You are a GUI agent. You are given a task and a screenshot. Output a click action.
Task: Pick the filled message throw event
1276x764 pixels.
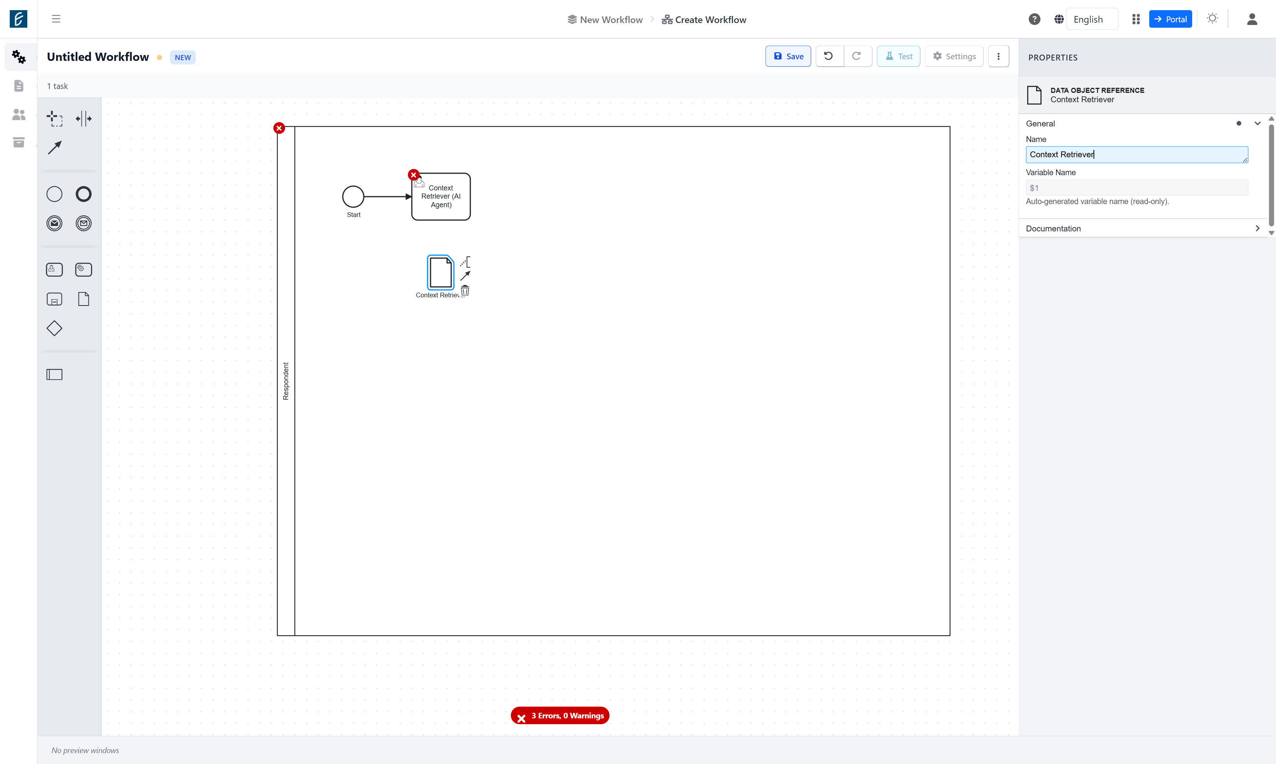coord(55,224)
